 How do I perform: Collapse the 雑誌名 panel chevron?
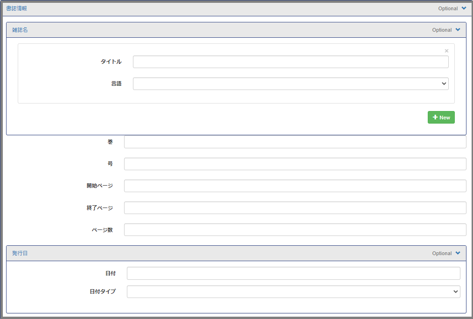coord(458,30)
